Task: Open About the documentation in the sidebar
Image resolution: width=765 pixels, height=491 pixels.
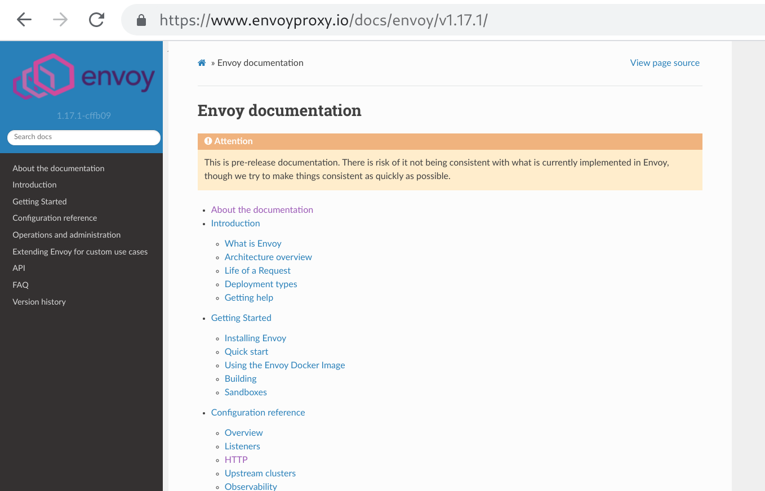Action: click(x=59, y=168)
